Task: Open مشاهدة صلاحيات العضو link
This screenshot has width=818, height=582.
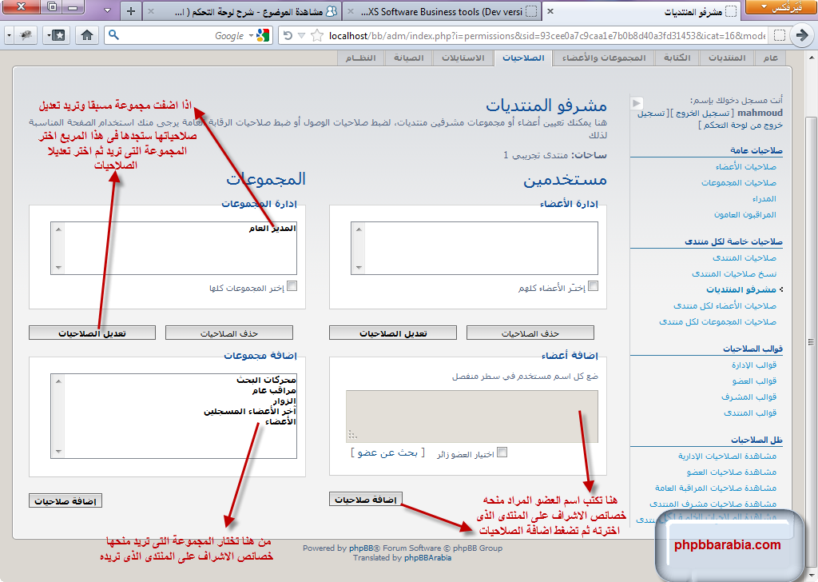Action: [732, 472]
